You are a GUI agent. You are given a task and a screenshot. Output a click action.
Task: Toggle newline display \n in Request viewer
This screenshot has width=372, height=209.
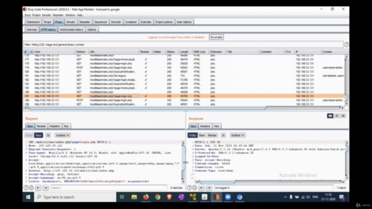tap(48, 135)
